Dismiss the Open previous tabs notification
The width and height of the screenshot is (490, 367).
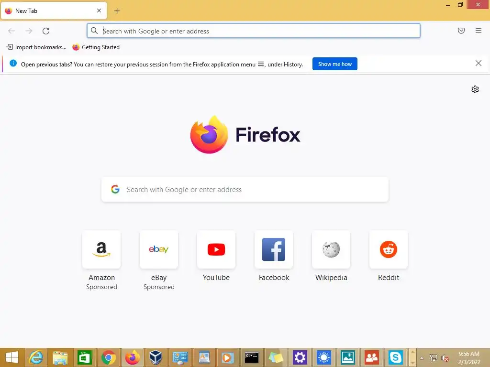click(478, 64)
